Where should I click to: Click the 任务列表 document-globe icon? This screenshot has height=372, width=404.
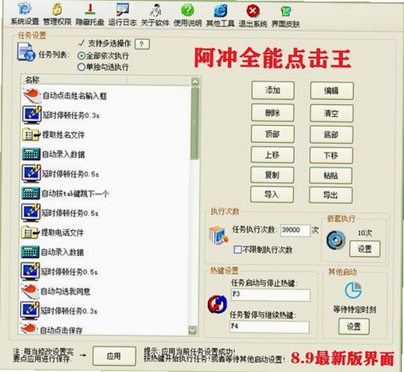pos(25,52)
